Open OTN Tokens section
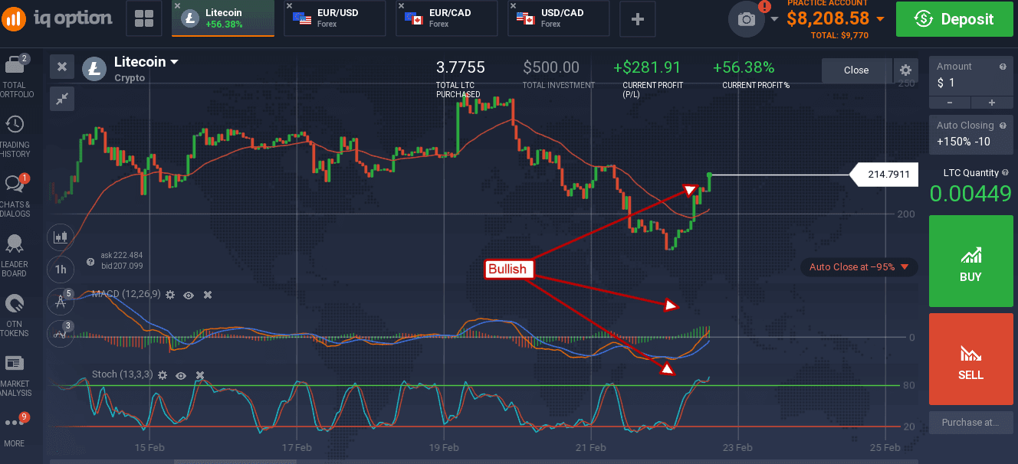The width and height of the screenshot is (1018, 464). pos(15,315)
